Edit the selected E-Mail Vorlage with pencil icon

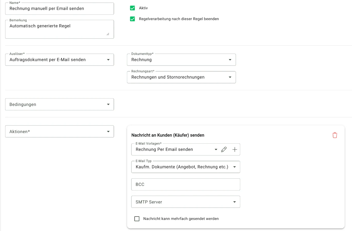point(224,150)
